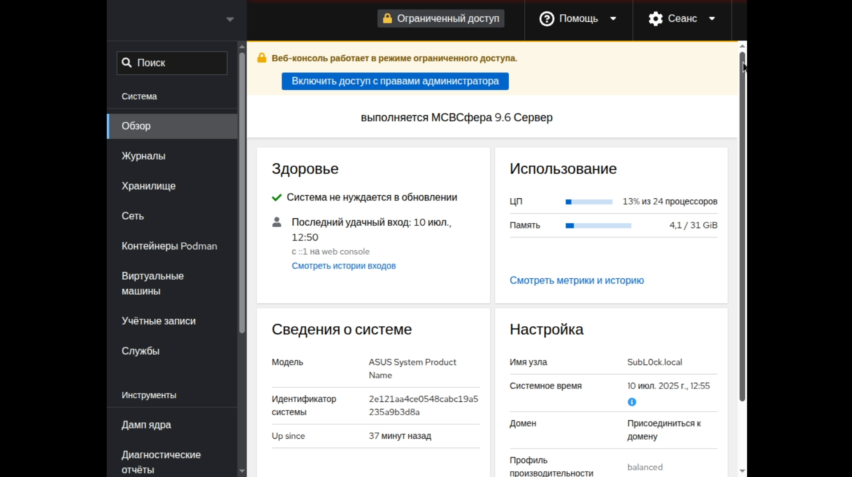Click the question mark help icon
The height and width of the screenshot is (477, 852).
[547, 19]
